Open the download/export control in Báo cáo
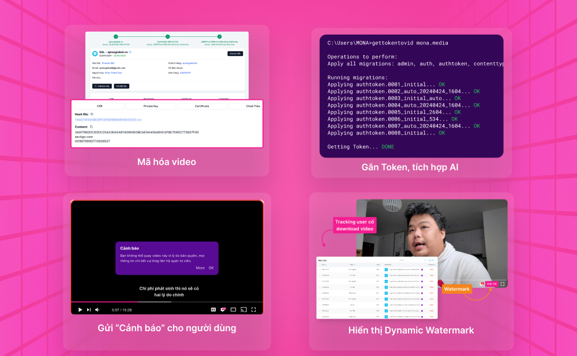The height and width of the screenshot is (356, 577). [x=432, y=260]
